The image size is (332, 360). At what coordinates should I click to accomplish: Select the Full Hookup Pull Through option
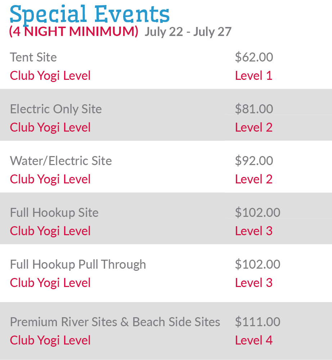[x=78, y=264]
